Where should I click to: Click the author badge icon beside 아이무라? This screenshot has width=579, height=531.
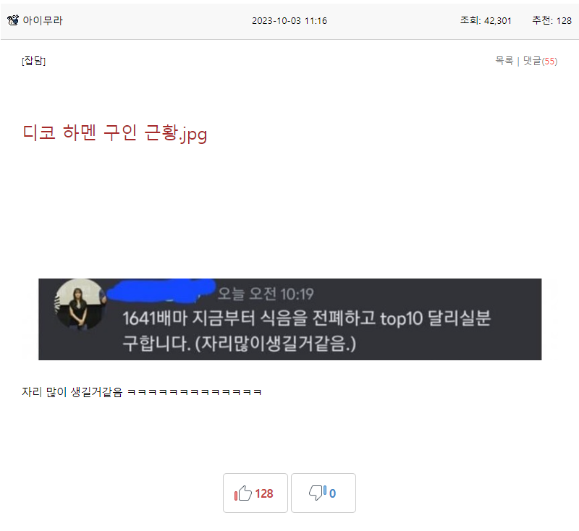tap(13, 20)
